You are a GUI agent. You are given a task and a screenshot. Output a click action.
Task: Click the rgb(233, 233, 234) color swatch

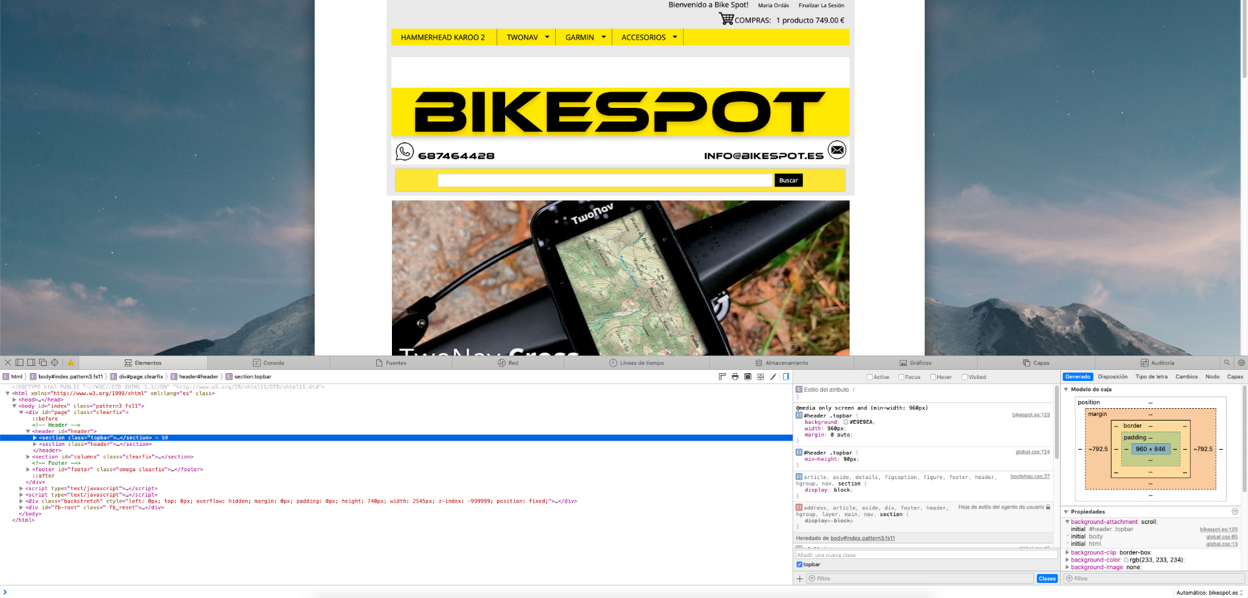tap(1126, 560)
